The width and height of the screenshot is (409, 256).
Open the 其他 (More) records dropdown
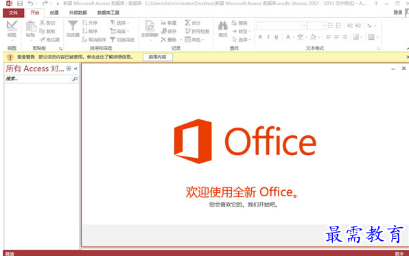tap(195, 40)
